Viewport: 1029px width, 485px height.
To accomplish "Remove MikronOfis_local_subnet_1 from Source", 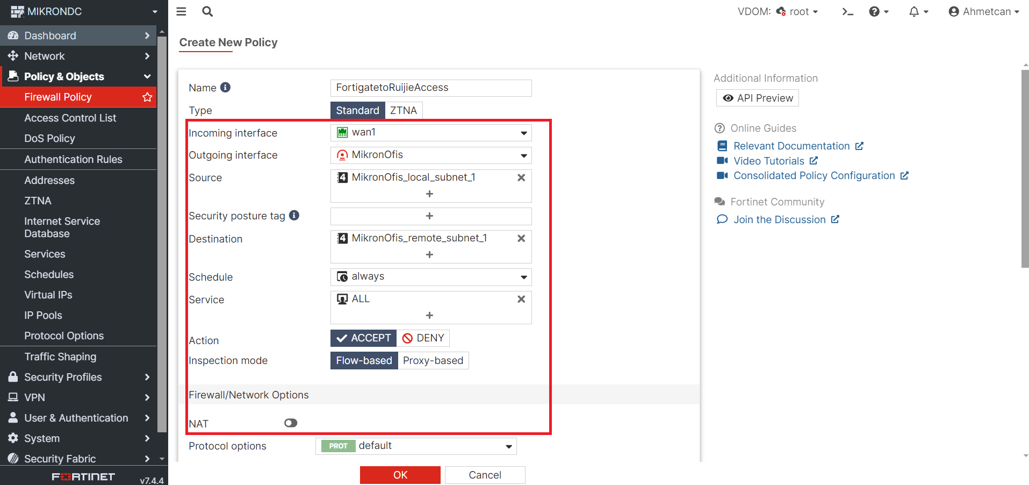I will pyautogui.click(x=521, y=177).
